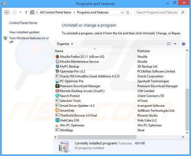Viewport: 191px width, 156px height.
Task: Open the recent locations dropdown arrow
Action: coord(20,12)
